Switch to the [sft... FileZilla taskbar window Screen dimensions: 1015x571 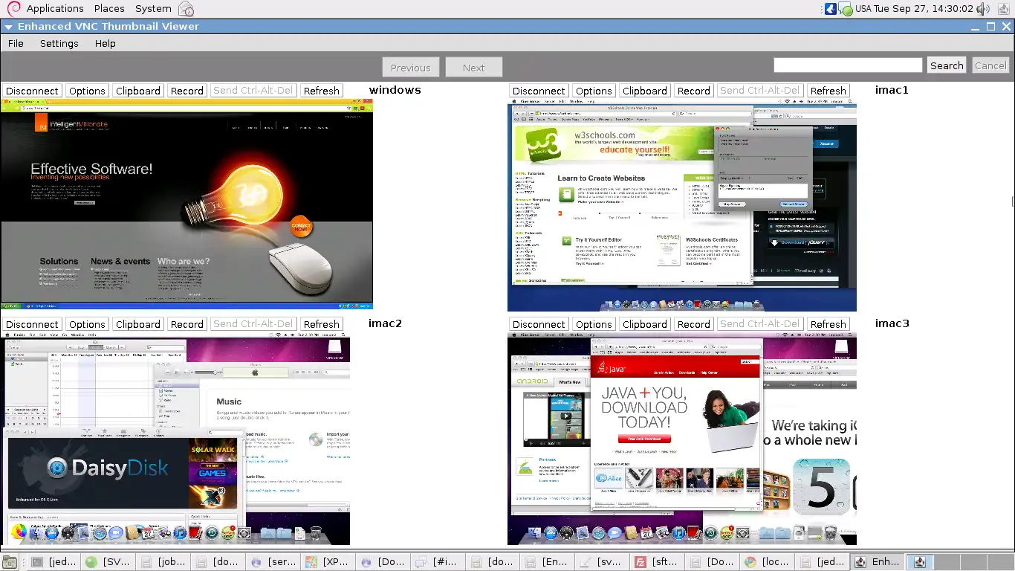click(658, 562)
